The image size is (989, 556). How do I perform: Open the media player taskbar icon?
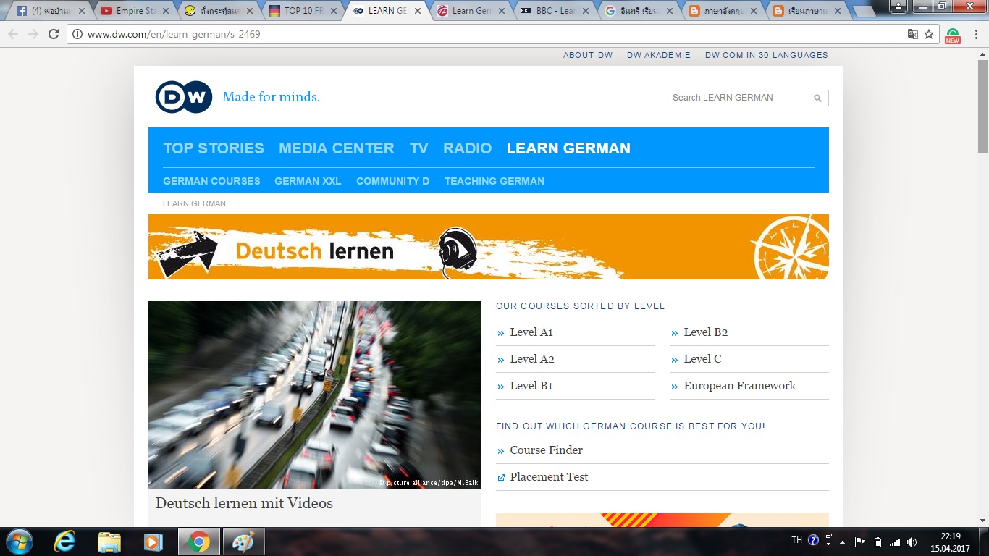tap(153, 542)
